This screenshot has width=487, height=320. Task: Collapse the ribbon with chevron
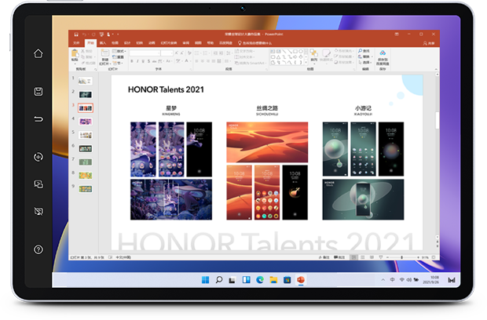(x=436, y=69)
